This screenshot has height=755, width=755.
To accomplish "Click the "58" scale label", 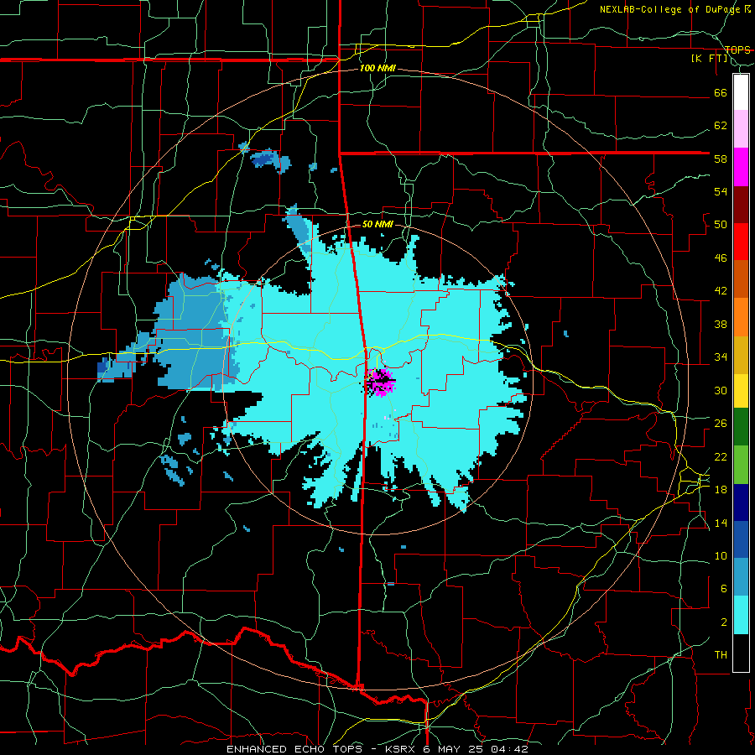I will pyautogui.click(x=721, y=159).
